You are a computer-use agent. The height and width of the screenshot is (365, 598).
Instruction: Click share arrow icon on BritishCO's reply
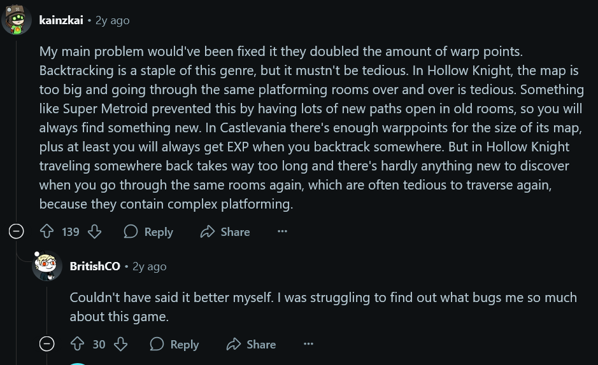click(234, 345)
